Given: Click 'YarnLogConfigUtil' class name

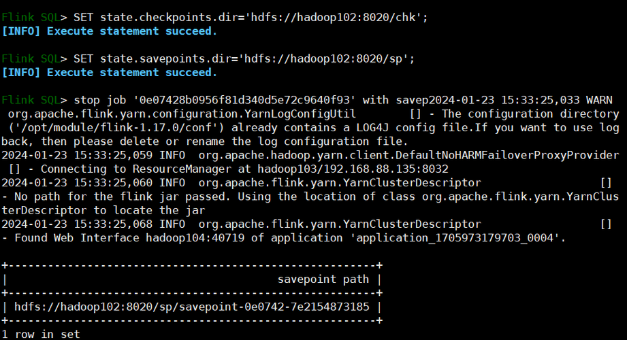Looking at the screenshot, I should click(300, 114).
